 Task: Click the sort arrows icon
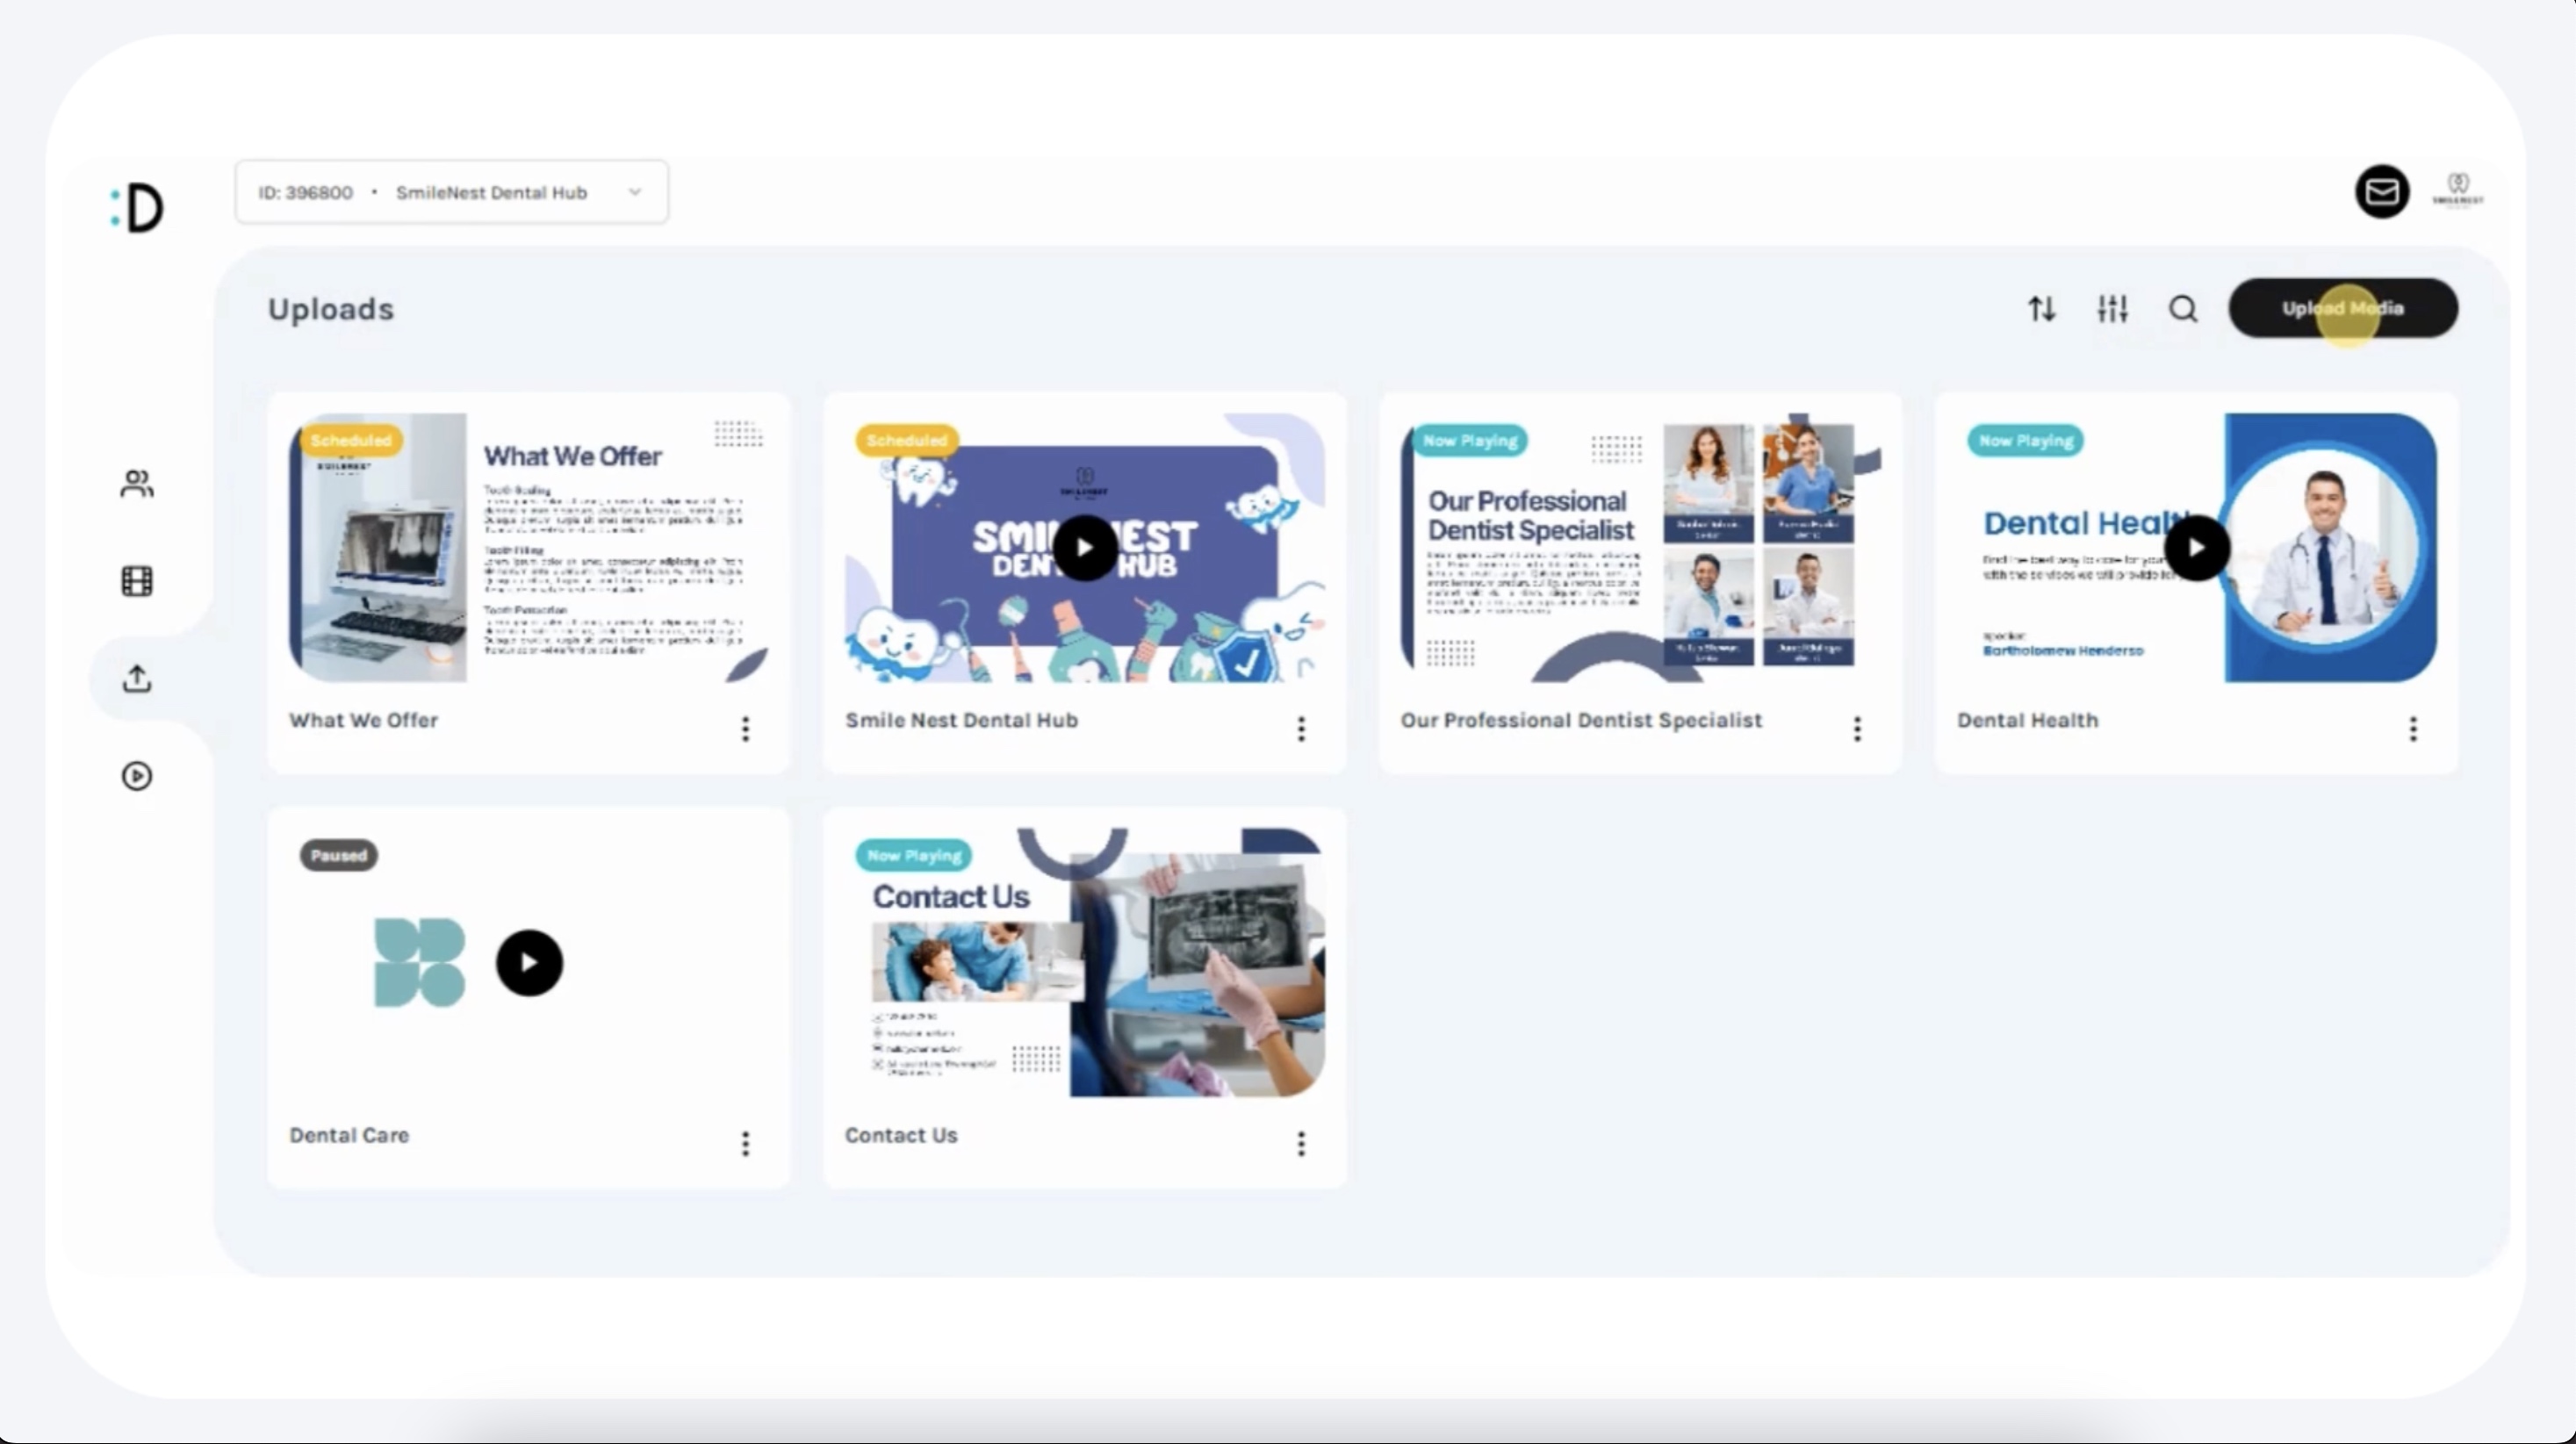pos(2041,309)
